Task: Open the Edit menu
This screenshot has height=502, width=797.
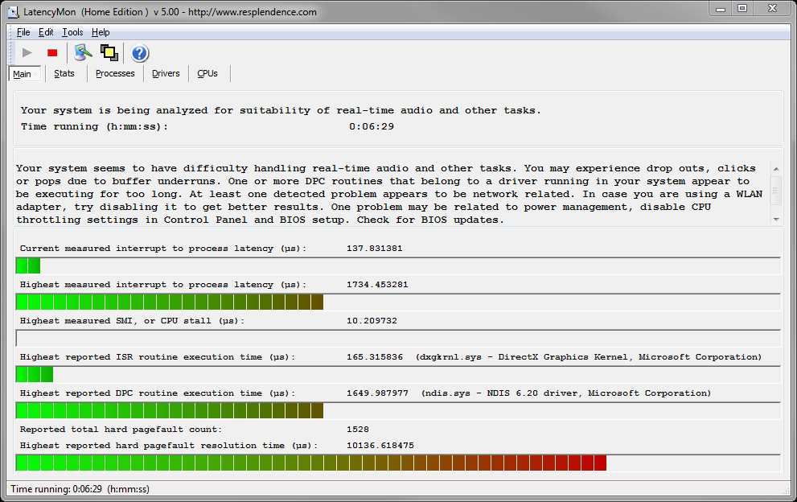Action: 46,32
